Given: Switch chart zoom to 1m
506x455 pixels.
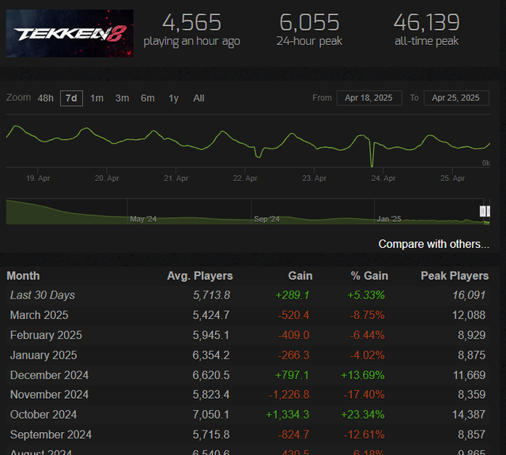Looking at the screenshot, I should (96, 99).
